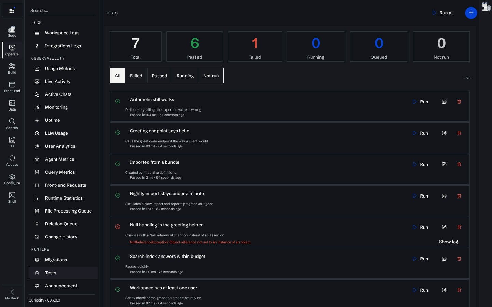The height and width of the screenshot is (307, 492).
Task: Select the Failed filter tab
Action: click(136, 76)
